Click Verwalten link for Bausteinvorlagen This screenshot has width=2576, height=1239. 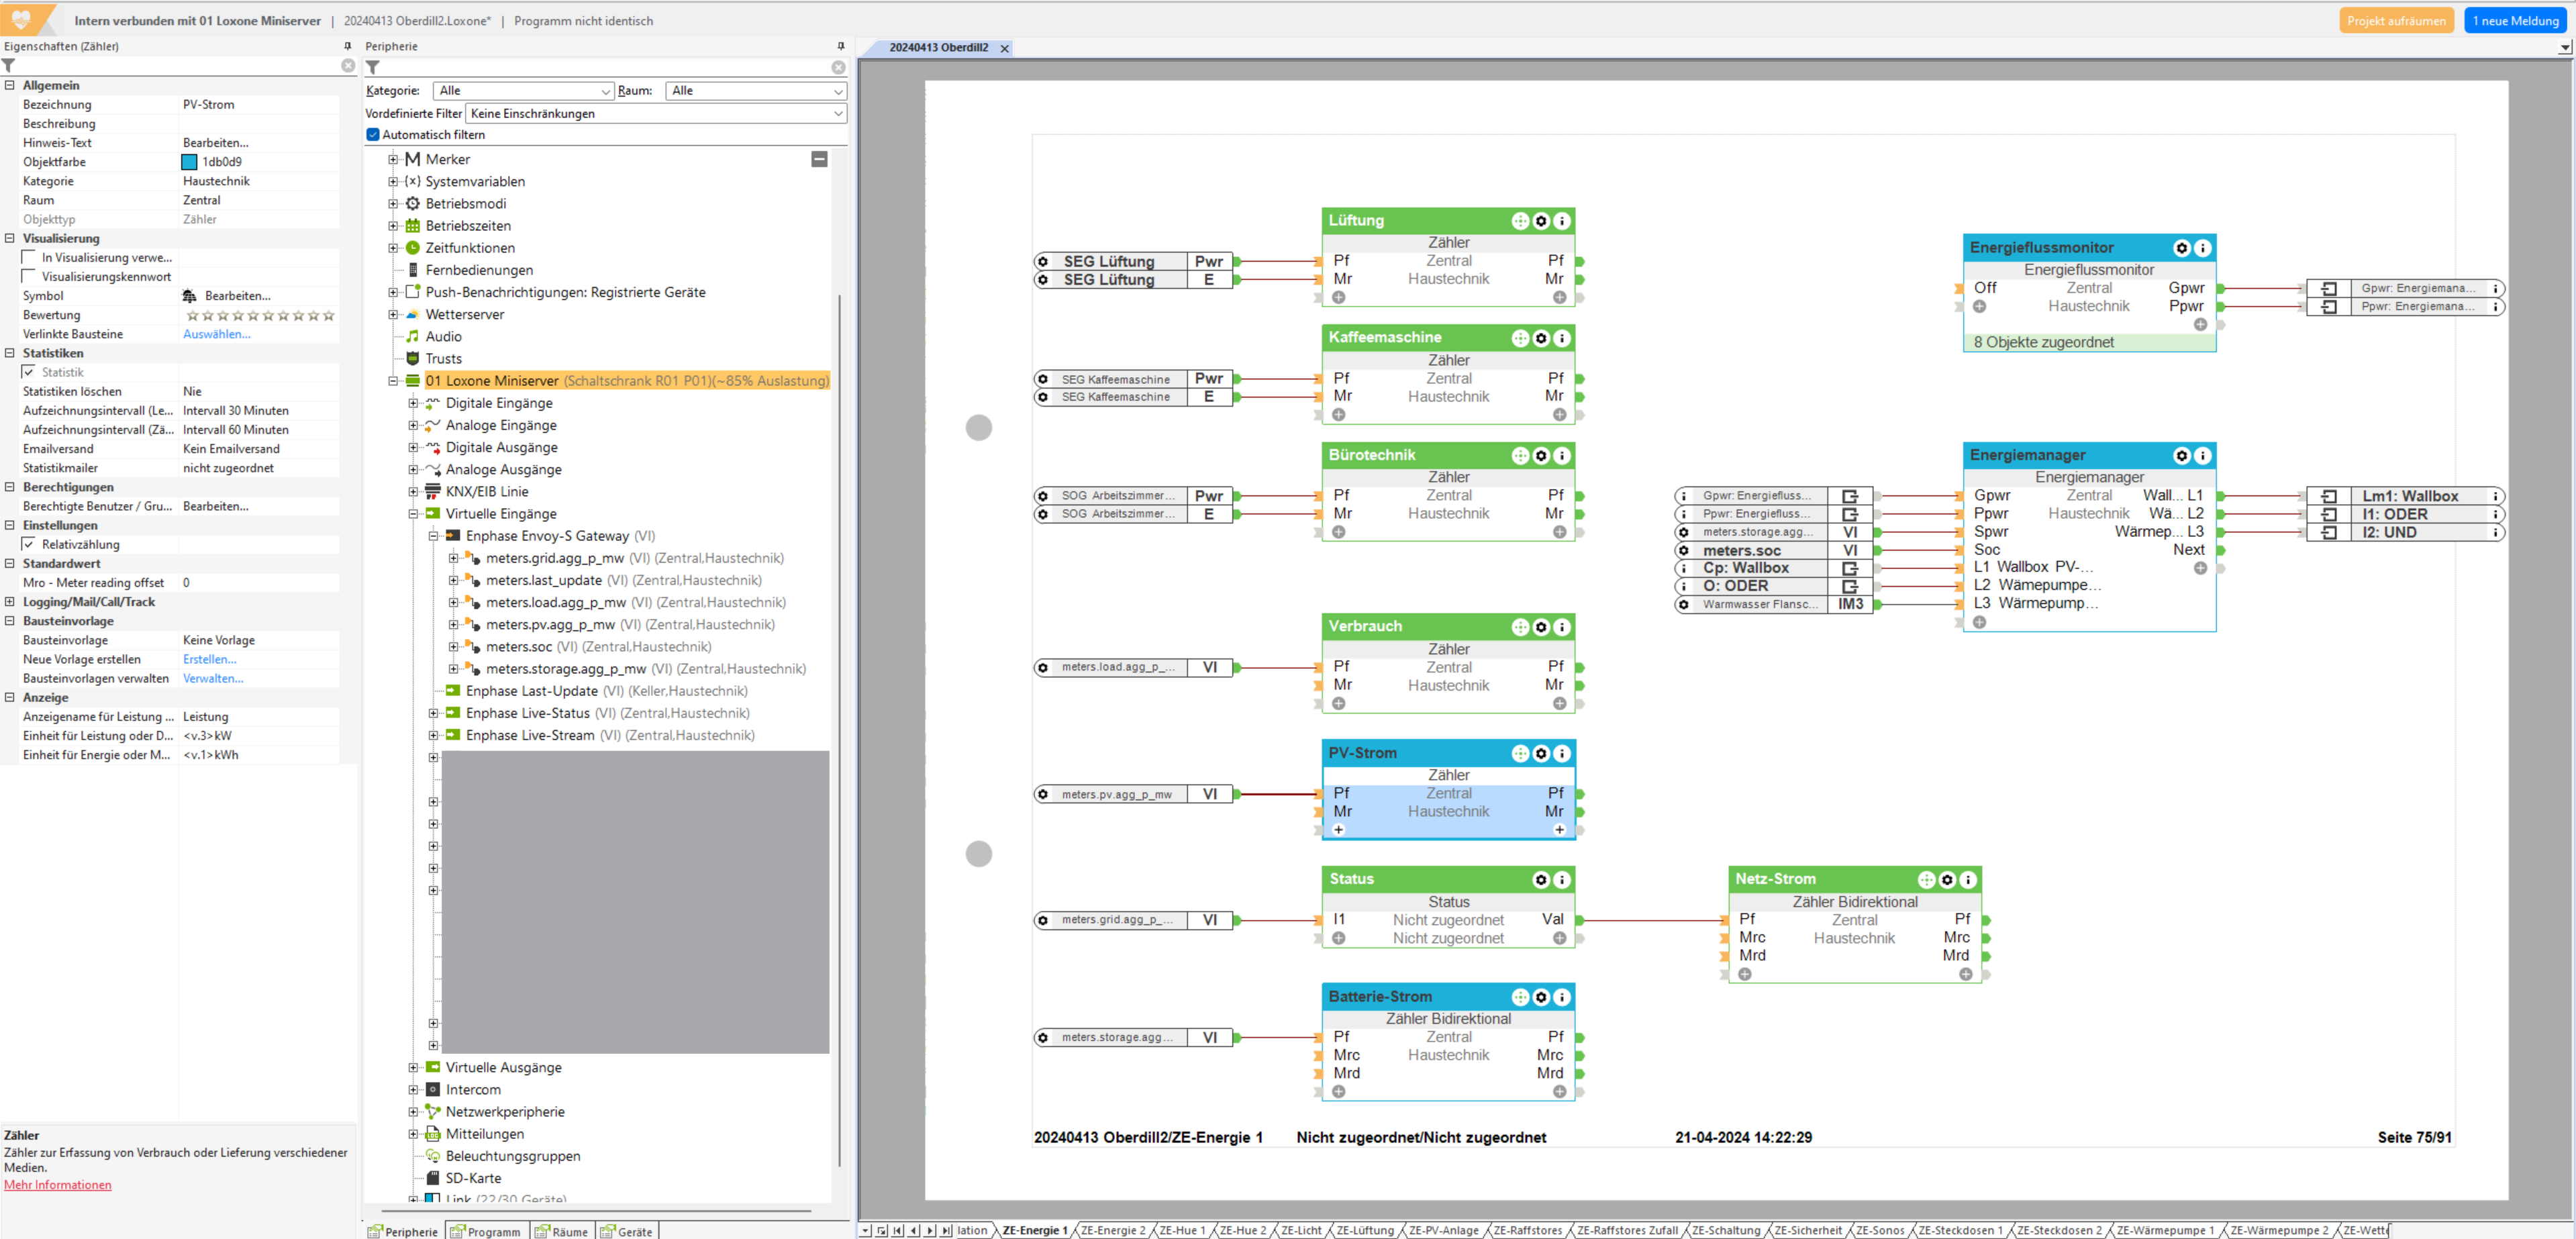click(213, 679)
